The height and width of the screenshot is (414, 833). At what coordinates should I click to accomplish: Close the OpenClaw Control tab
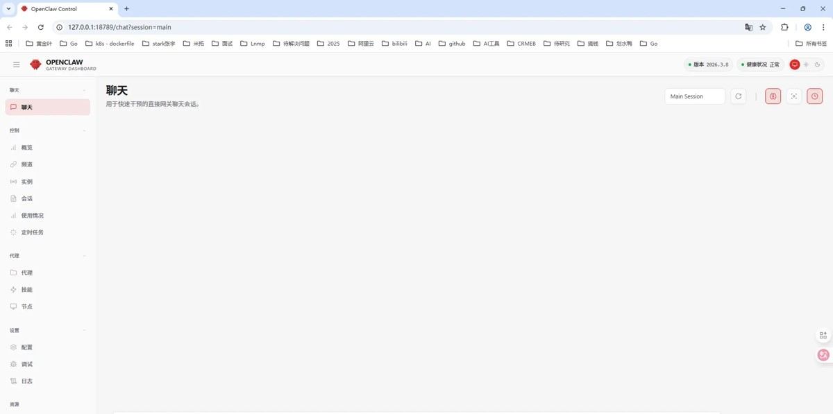(110, 9)
